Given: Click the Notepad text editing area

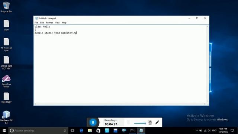Looking at the screenshot, I should 120,64.
